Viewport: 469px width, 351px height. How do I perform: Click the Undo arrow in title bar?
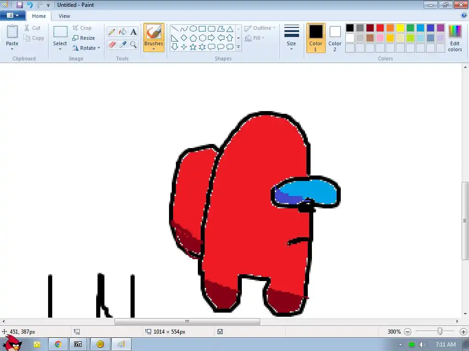click(30, 5)
